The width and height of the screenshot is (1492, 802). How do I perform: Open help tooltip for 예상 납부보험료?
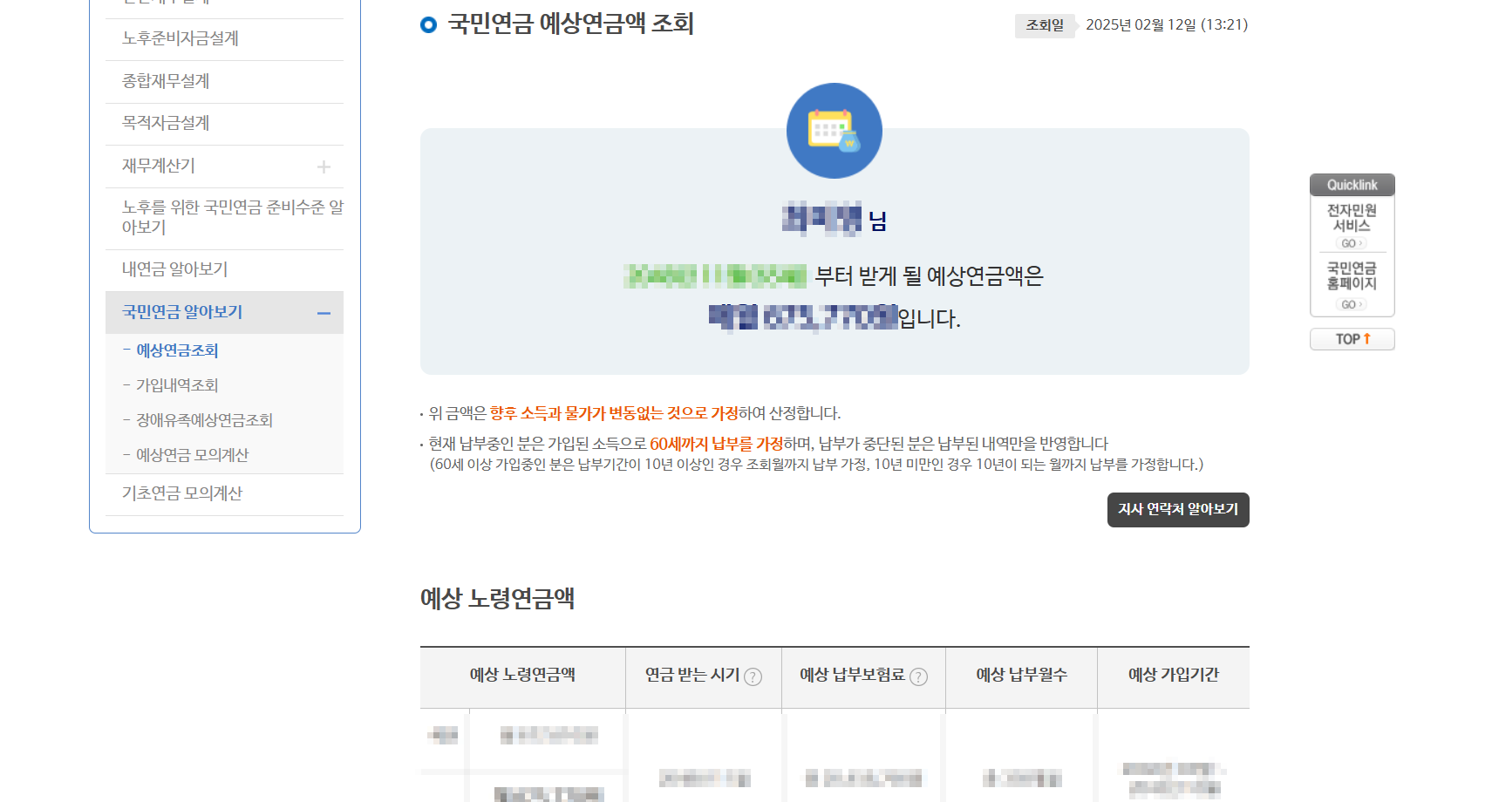point(919,676)
